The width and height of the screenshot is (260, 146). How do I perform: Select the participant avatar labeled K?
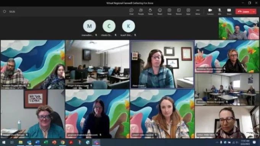(128, 26)
